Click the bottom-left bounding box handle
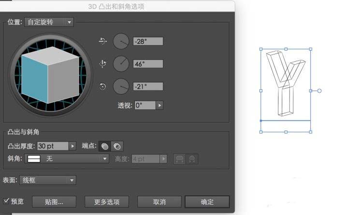The width and height of the screenshot is (348, 215). click(261, 132)
